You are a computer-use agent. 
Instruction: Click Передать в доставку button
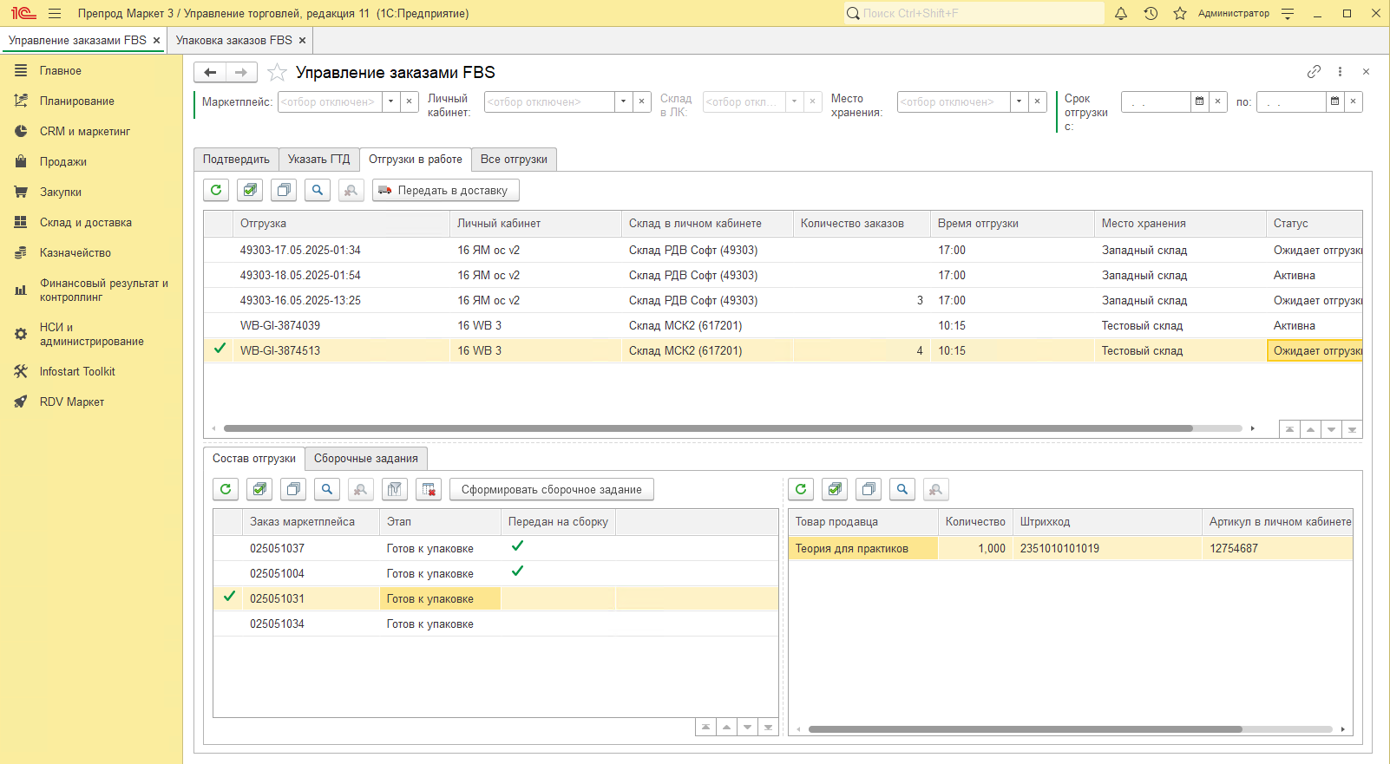tap(446, 190)
